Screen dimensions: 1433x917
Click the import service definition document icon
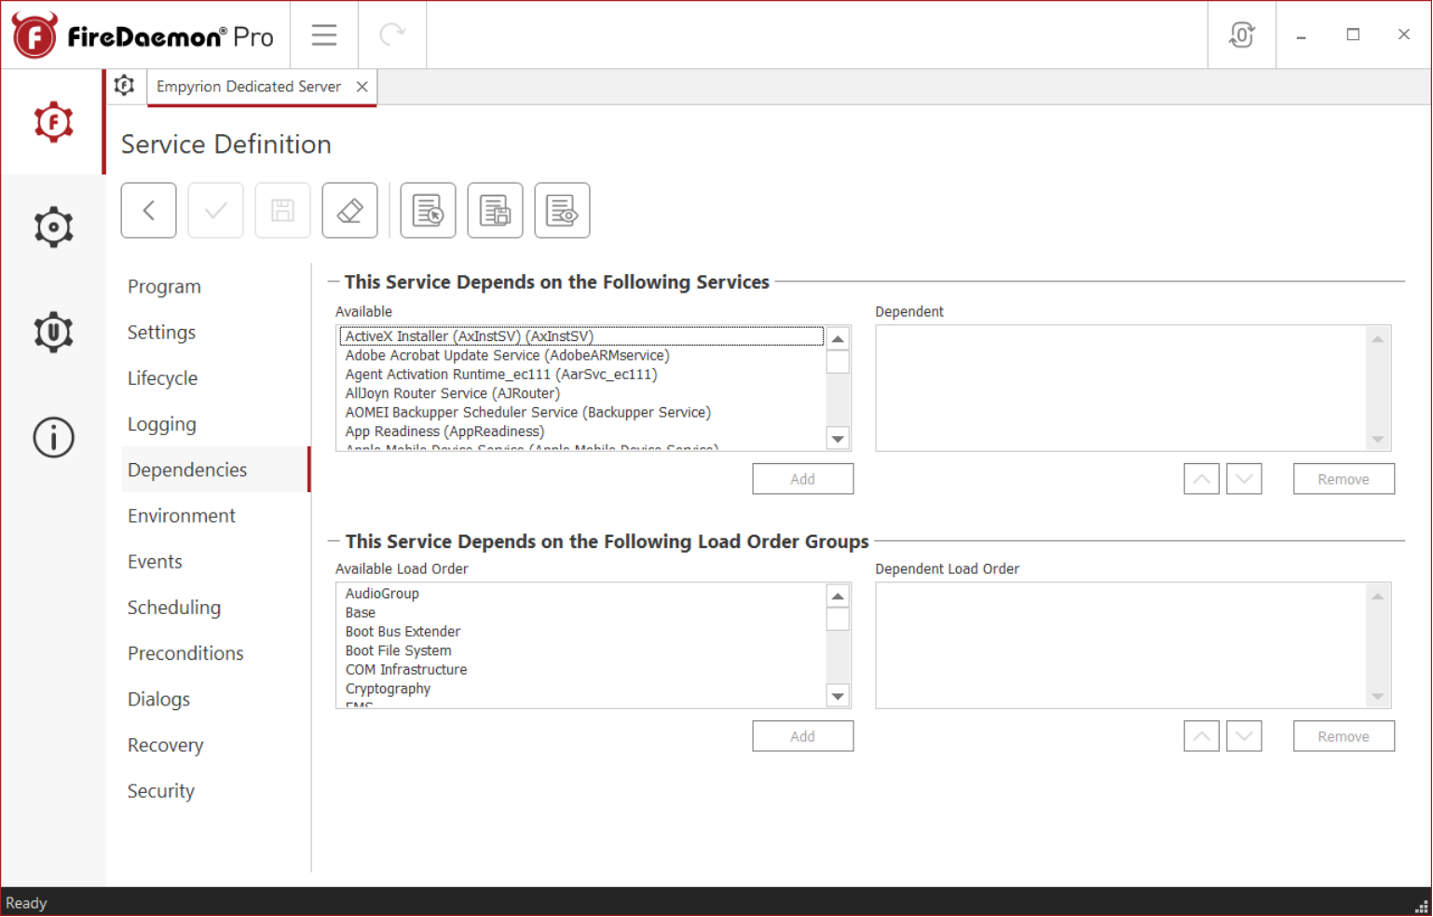pos(428,211)
